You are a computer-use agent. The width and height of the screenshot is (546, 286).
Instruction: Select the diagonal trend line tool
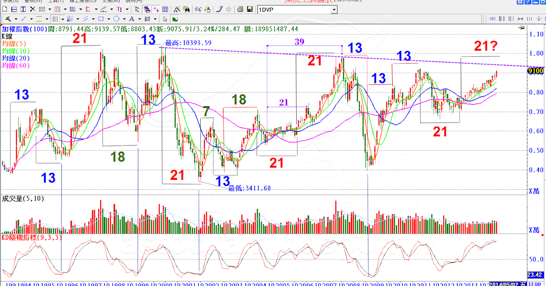click(x=24, y=19)
